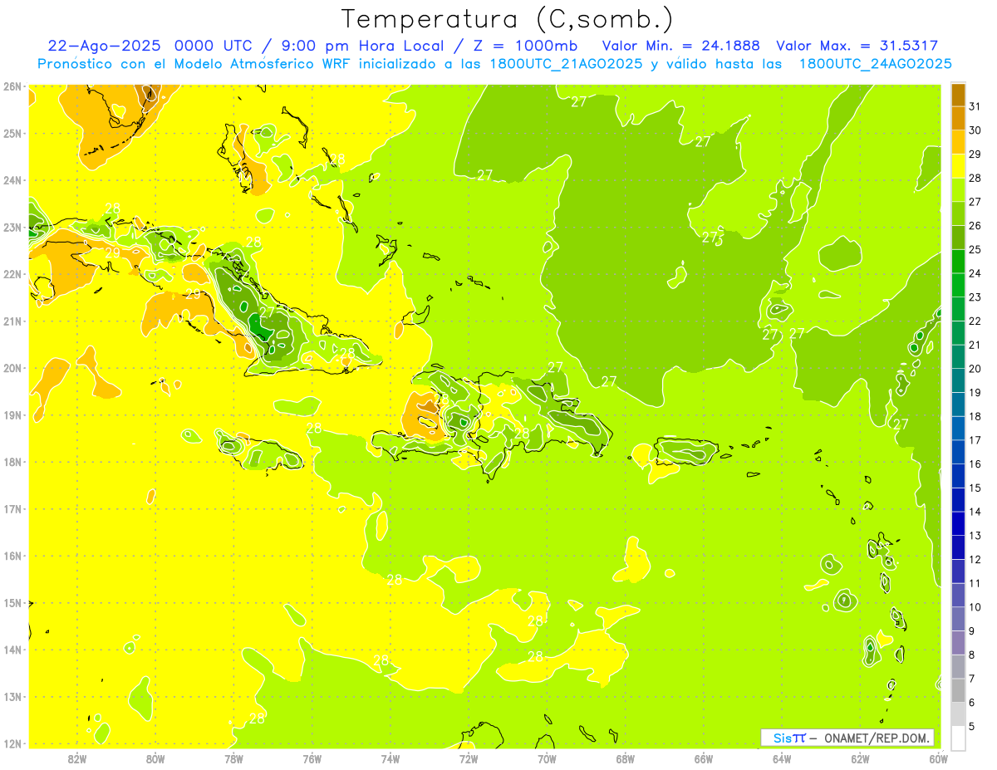Click the 80W longitude axis label
Screen dimensions: 997x770
point(155,758)
